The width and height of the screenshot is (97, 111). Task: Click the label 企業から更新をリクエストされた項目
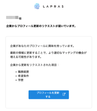point(34,65)
